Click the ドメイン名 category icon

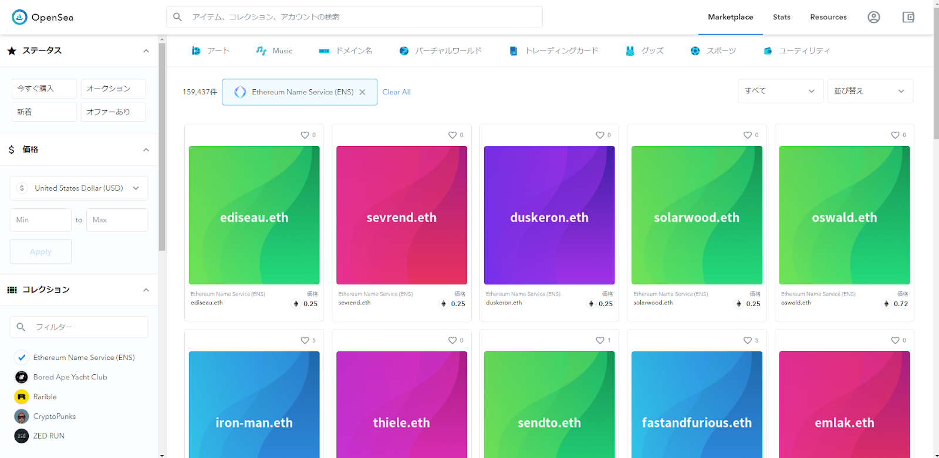click(324, 51)
